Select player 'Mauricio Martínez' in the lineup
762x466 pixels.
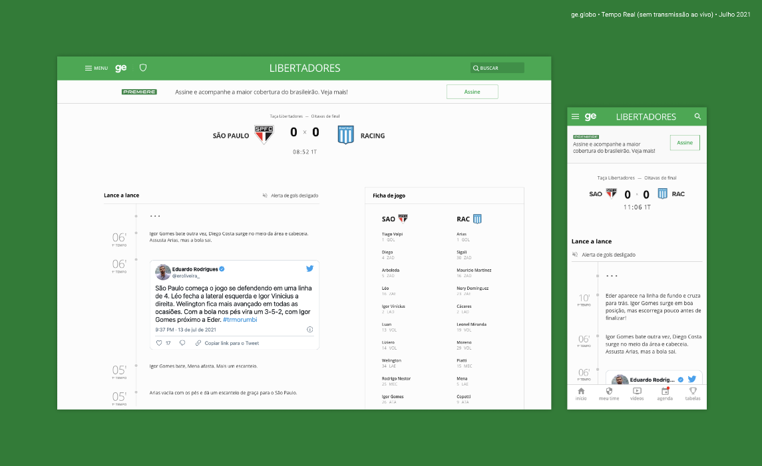[x=474, y=271]
